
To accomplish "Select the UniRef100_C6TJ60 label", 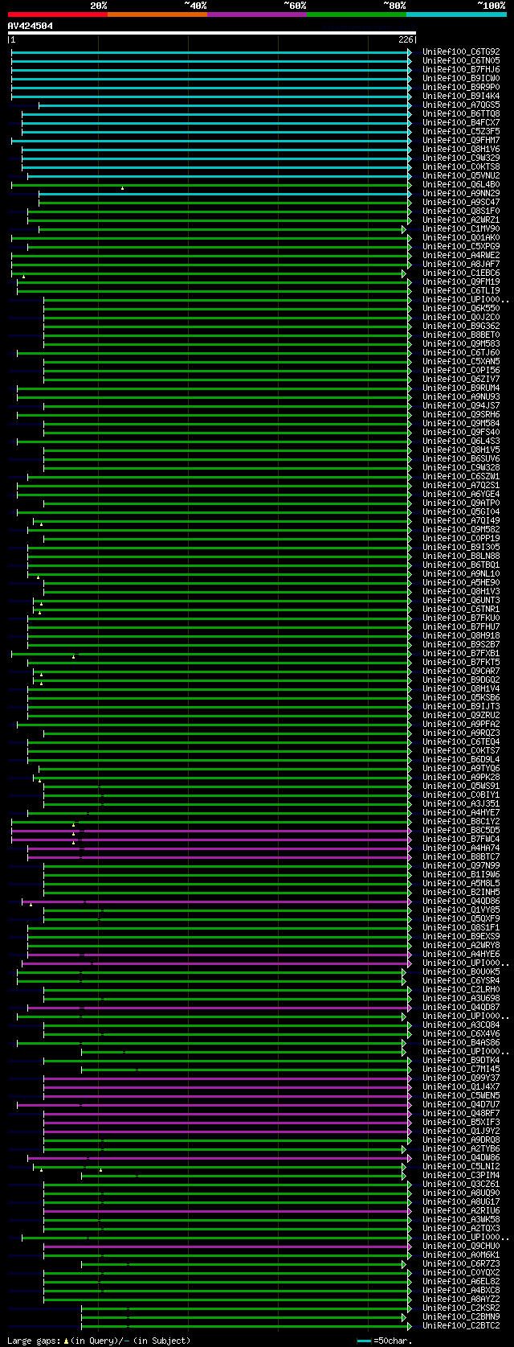I will pyautogui.click(x=461, y=353).
